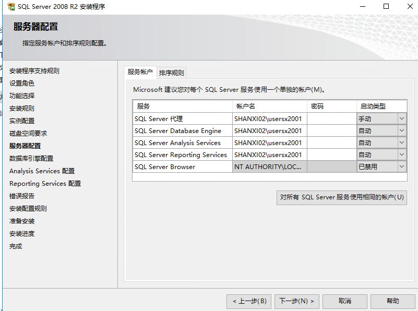Click 实例配置 step in sidebar
Image resolution: width=418 pixels, height=311 pixels.
(x=22, y=121)
